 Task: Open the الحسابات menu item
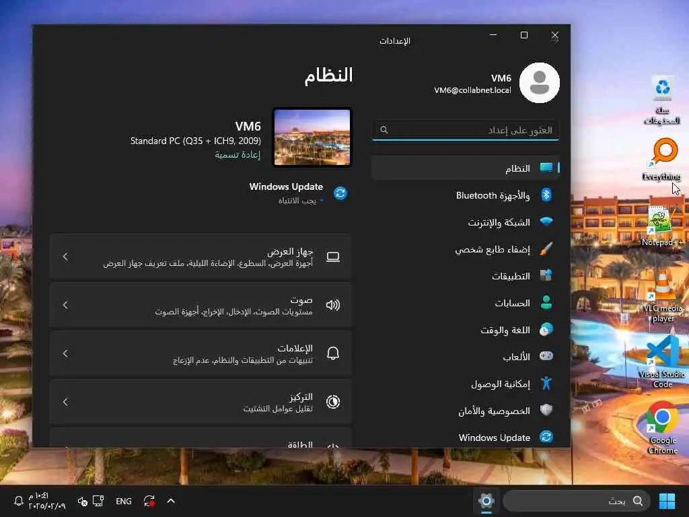466,302
